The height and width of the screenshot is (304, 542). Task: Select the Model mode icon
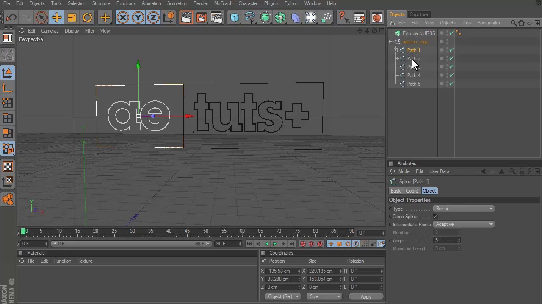tap(8, 73)
